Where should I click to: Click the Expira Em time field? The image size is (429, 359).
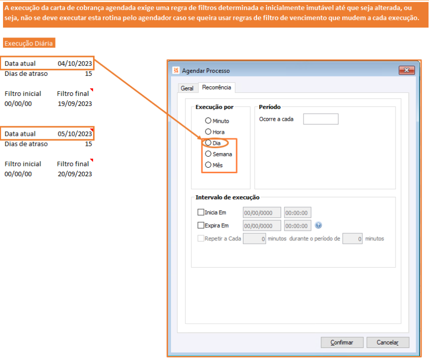pos(297,226)
